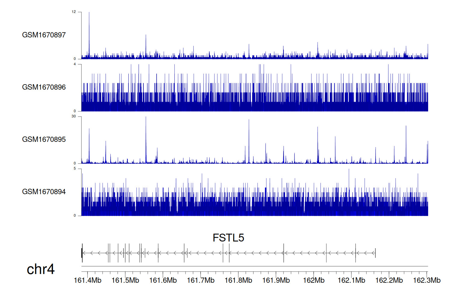Select the GSM1670896 track label

pyautogui.click(x=44, y=87)
